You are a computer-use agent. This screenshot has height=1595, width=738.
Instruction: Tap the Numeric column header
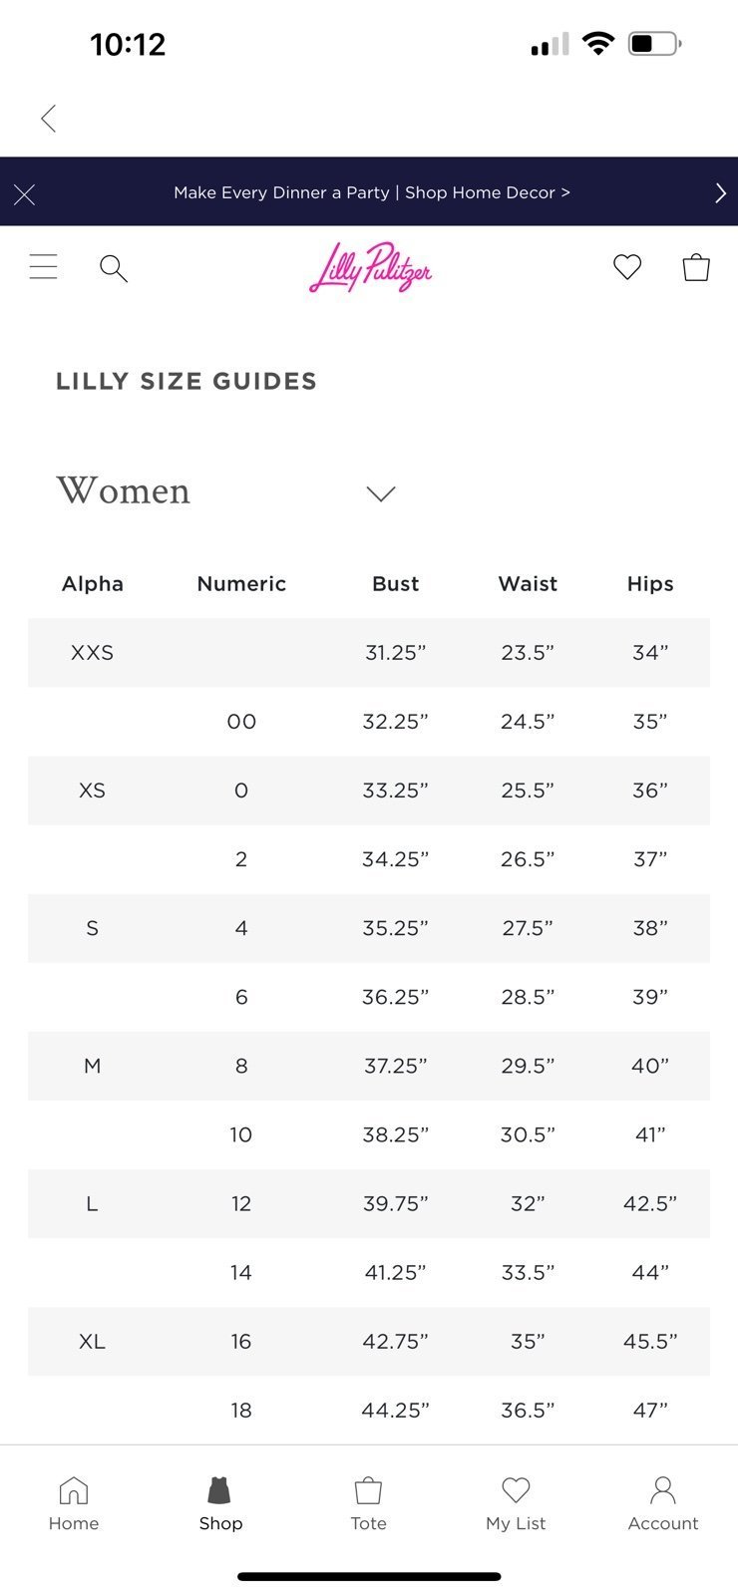(x=241, y=584)
